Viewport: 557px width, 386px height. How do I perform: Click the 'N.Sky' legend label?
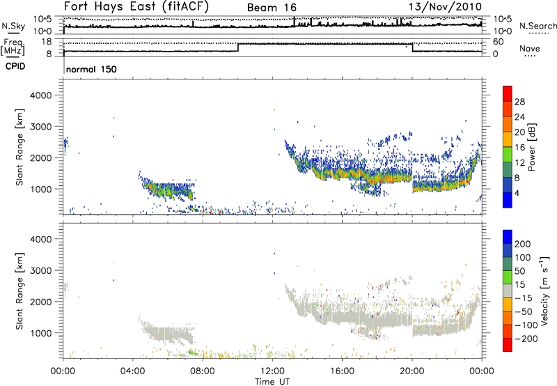pos(13,26)
